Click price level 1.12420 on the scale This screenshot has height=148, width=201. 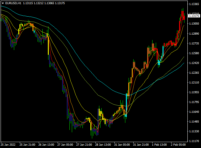pos(194,63)
